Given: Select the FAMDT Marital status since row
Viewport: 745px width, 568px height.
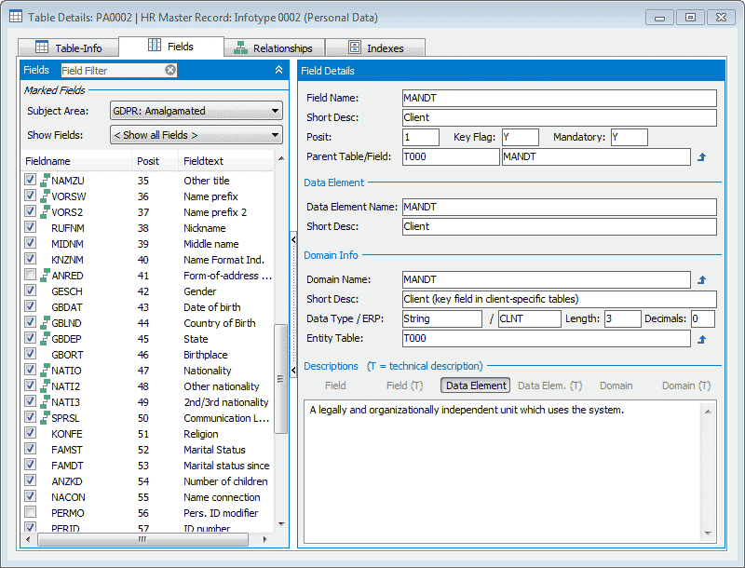Looking at the screenshot, I should click(148, 465).
